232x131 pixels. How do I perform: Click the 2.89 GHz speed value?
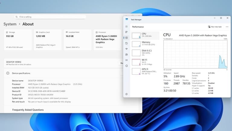(x=179, y=76)
